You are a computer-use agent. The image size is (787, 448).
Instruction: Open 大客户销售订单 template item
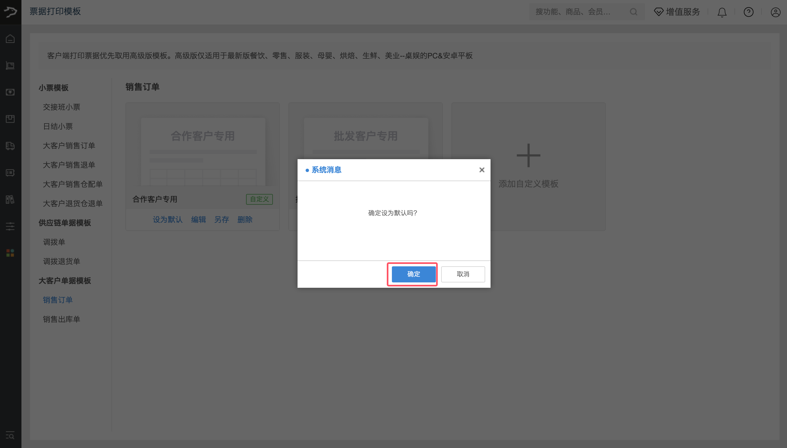pyautogui.click(x=69, y=145)
